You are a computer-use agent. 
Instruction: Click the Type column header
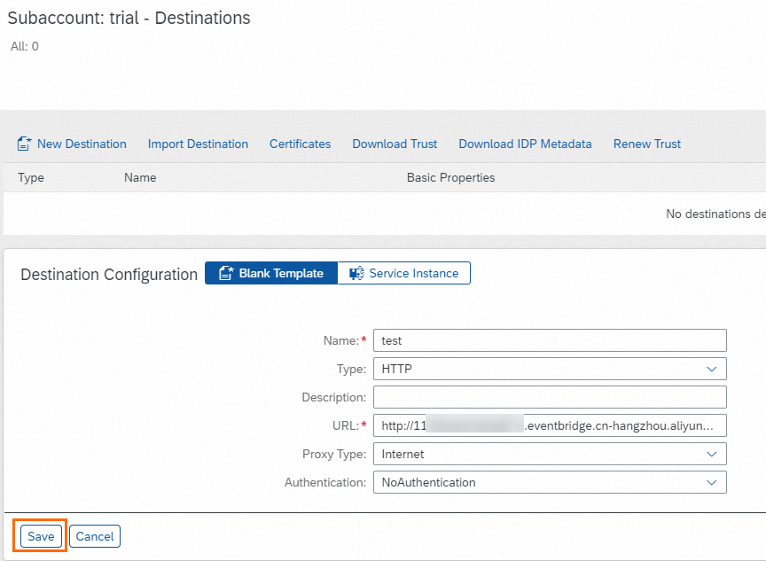pos(30,177)
